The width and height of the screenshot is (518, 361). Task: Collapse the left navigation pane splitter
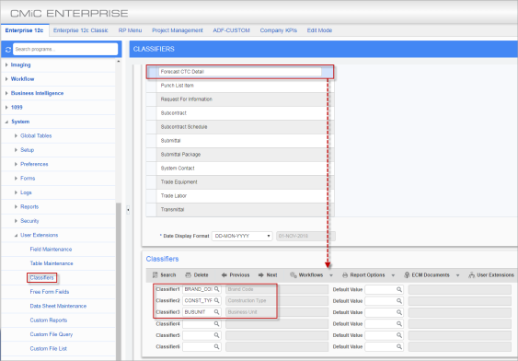click(x=128, y=210)
